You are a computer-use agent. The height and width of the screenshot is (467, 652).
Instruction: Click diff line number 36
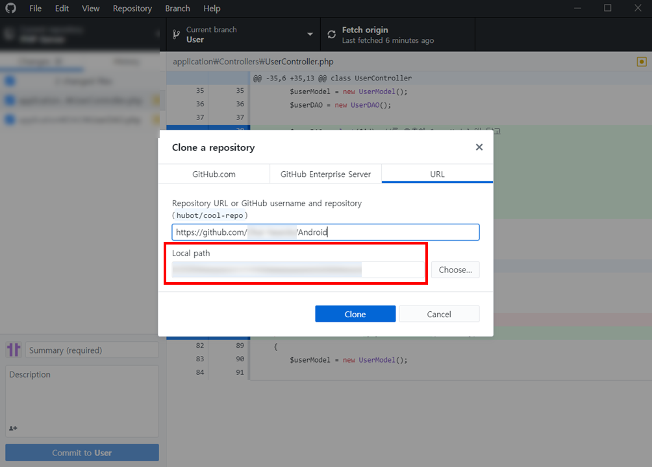200,104
